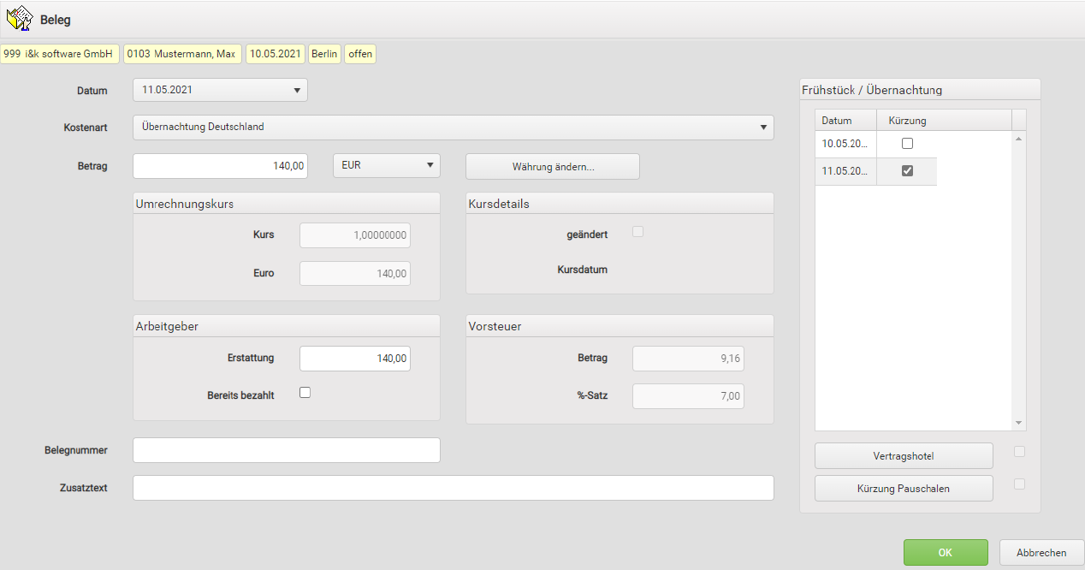This screenshot has width=1085, height=570.
Task: Expand the Kostenart dropdown list
Action: click(762, 128)
